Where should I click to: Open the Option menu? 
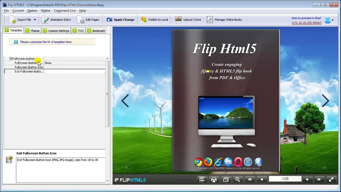pyautogui.click(x=32, y=11)
